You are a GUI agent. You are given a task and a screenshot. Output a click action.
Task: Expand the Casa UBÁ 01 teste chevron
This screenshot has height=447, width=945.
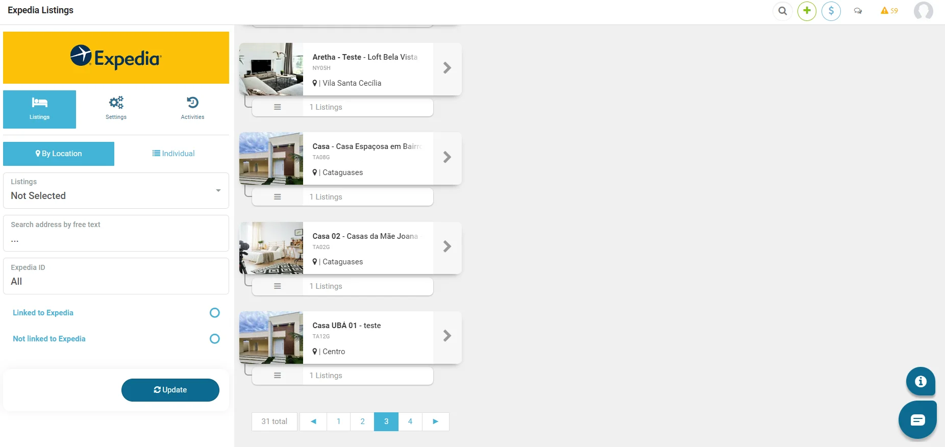click(447, 336)
